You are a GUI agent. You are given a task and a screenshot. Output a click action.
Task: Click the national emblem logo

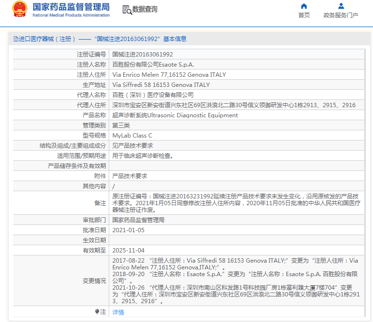tap(20, 9)
